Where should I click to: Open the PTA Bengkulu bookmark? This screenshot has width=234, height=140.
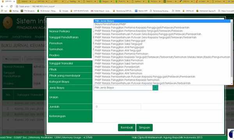coord(28,11)
